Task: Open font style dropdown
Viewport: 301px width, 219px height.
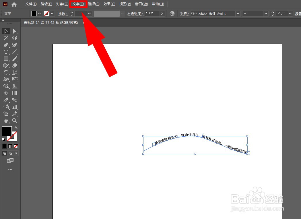Action: [266, 14]
